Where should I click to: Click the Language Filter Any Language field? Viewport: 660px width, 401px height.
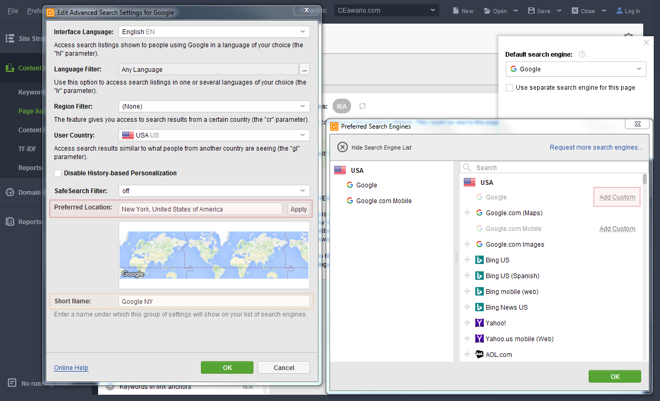click(x=209, y=69)
